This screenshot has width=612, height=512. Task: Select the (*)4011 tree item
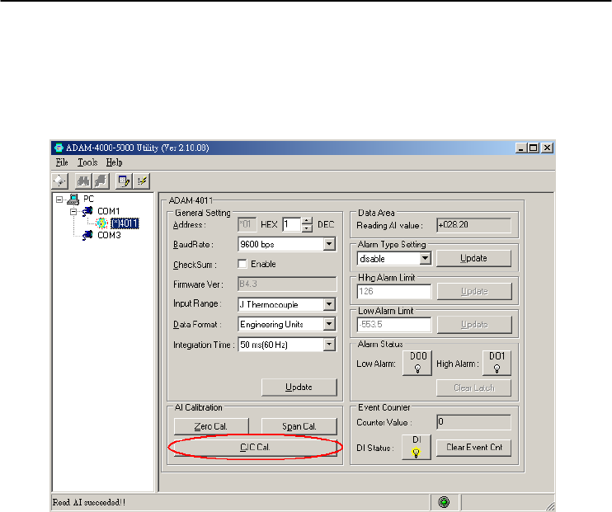click(x=125, y=223)
